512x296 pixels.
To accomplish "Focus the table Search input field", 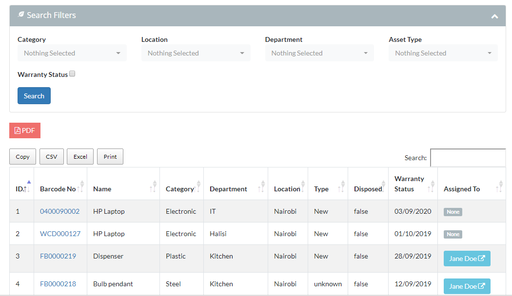I will pos(467,158).
